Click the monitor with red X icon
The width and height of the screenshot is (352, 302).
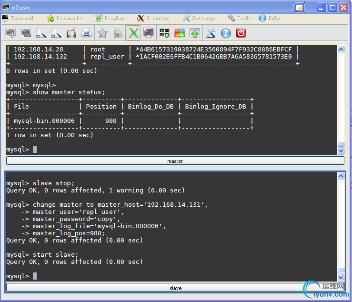(x=149, y=33)
